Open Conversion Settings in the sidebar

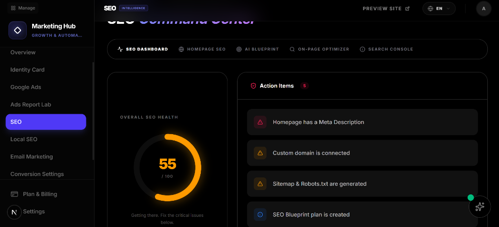pyautogui.click(x=46, y=174)
